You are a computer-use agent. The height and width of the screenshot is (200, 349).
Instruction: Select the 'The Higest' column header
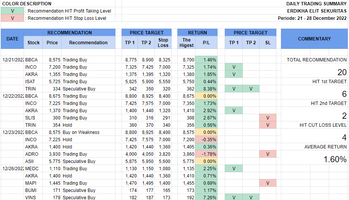pyautogui.click(x=187, y=43)
